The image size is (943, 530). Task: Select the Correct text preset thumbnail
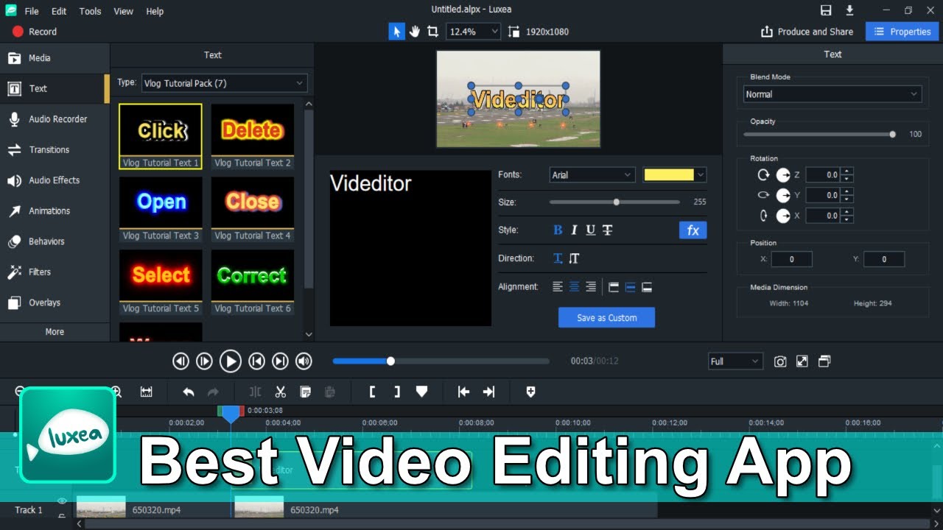(x=253, y=282)
